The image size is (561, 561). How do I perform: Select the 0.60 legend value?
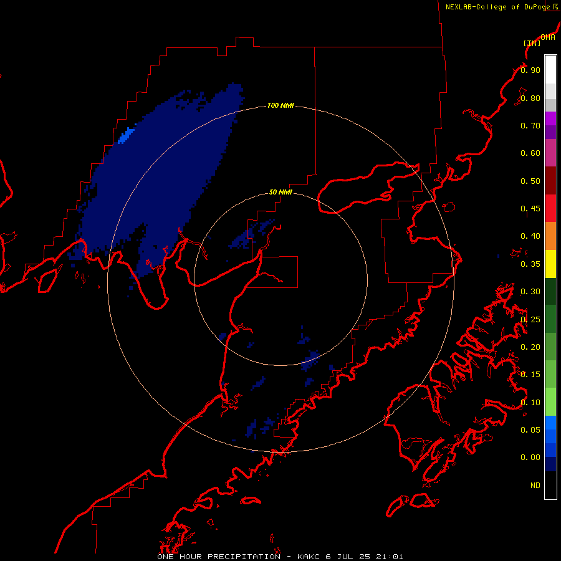[530, 153]
